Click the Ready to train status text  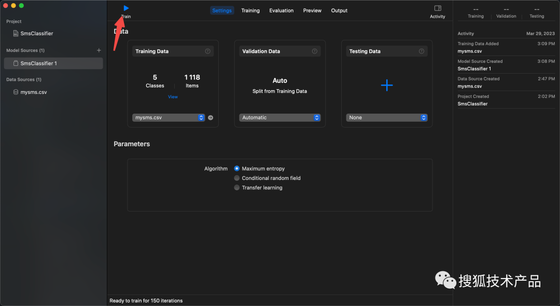pos(146,301)
